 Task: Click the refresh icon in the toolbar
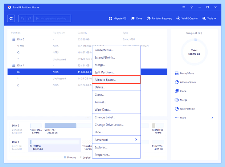[x=11, y=19]
